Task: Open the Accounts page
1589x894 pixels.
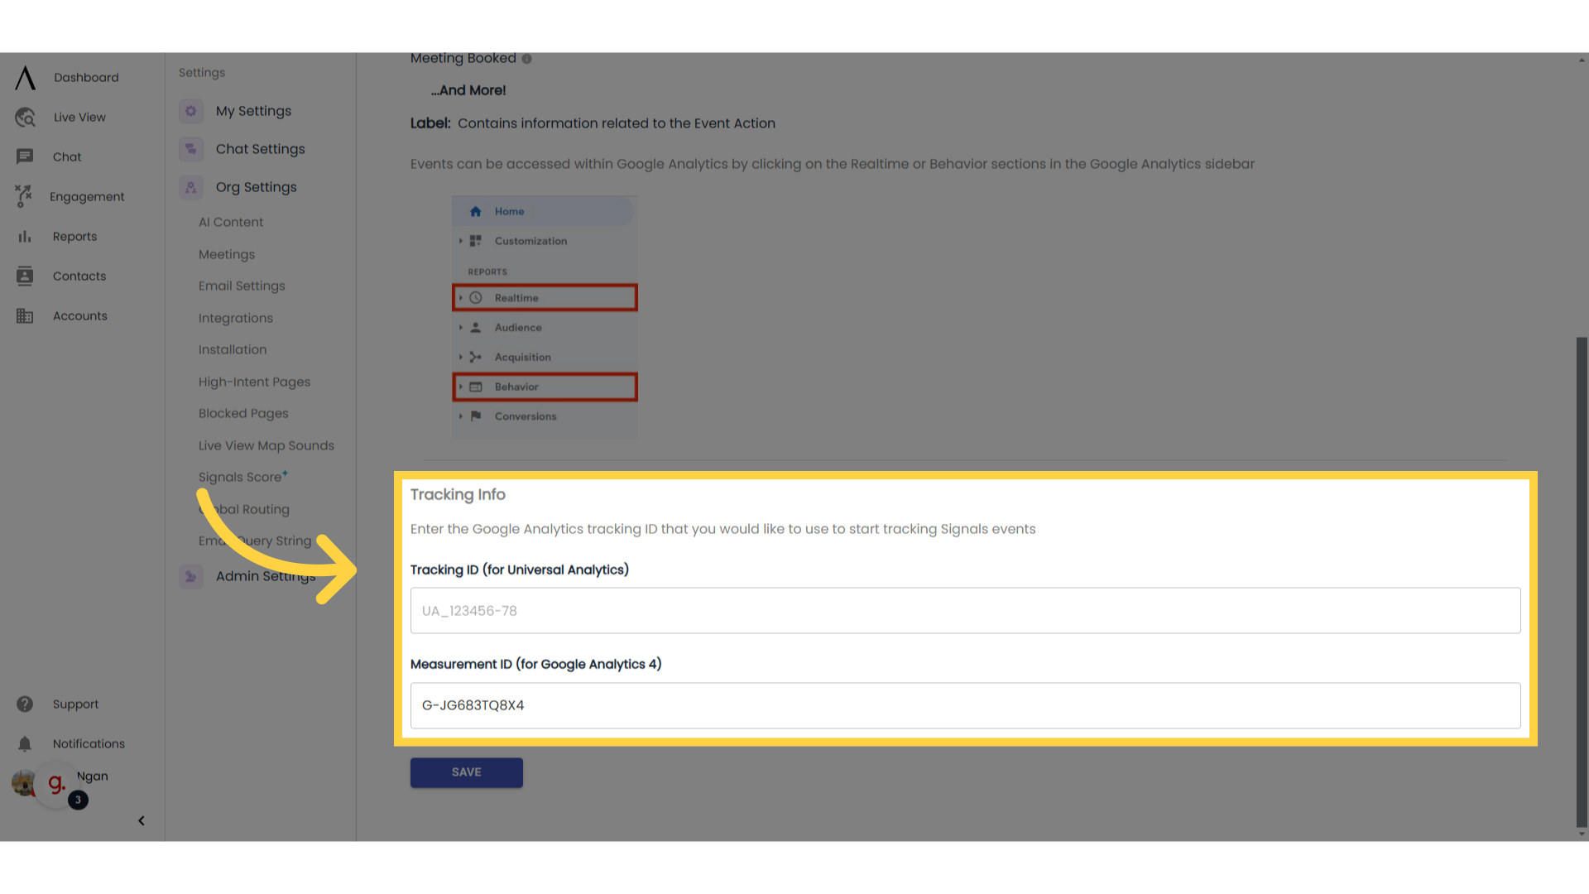Action: coord(80,316)
